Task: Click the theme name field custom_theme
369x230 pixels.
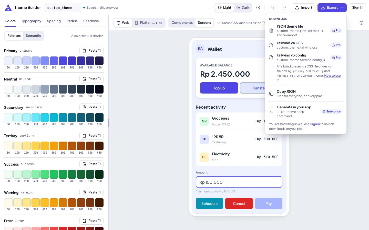Action: pyautogui.click(x=63, y=8)
